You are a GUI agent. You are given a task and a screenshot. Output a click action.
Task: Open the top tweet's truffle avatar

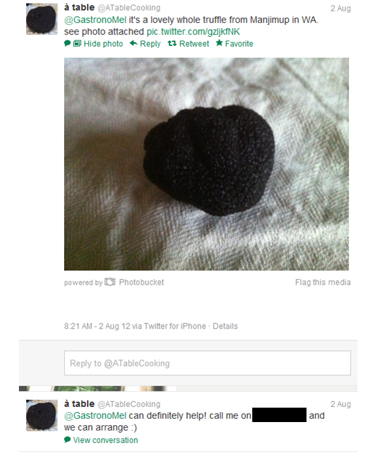42,19
